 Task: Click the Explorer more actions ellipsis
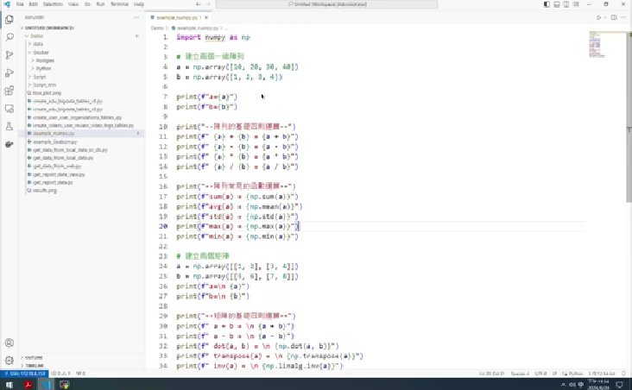[x=136, y=18]
